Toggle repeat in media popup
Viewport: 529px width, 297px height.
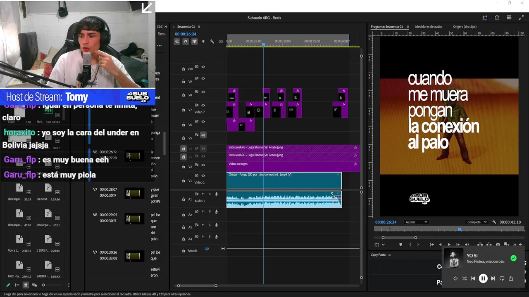pos(502,278)
